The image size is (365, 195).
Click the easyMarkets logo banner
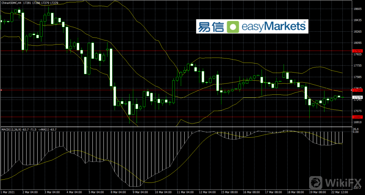(x=252, y=26)
